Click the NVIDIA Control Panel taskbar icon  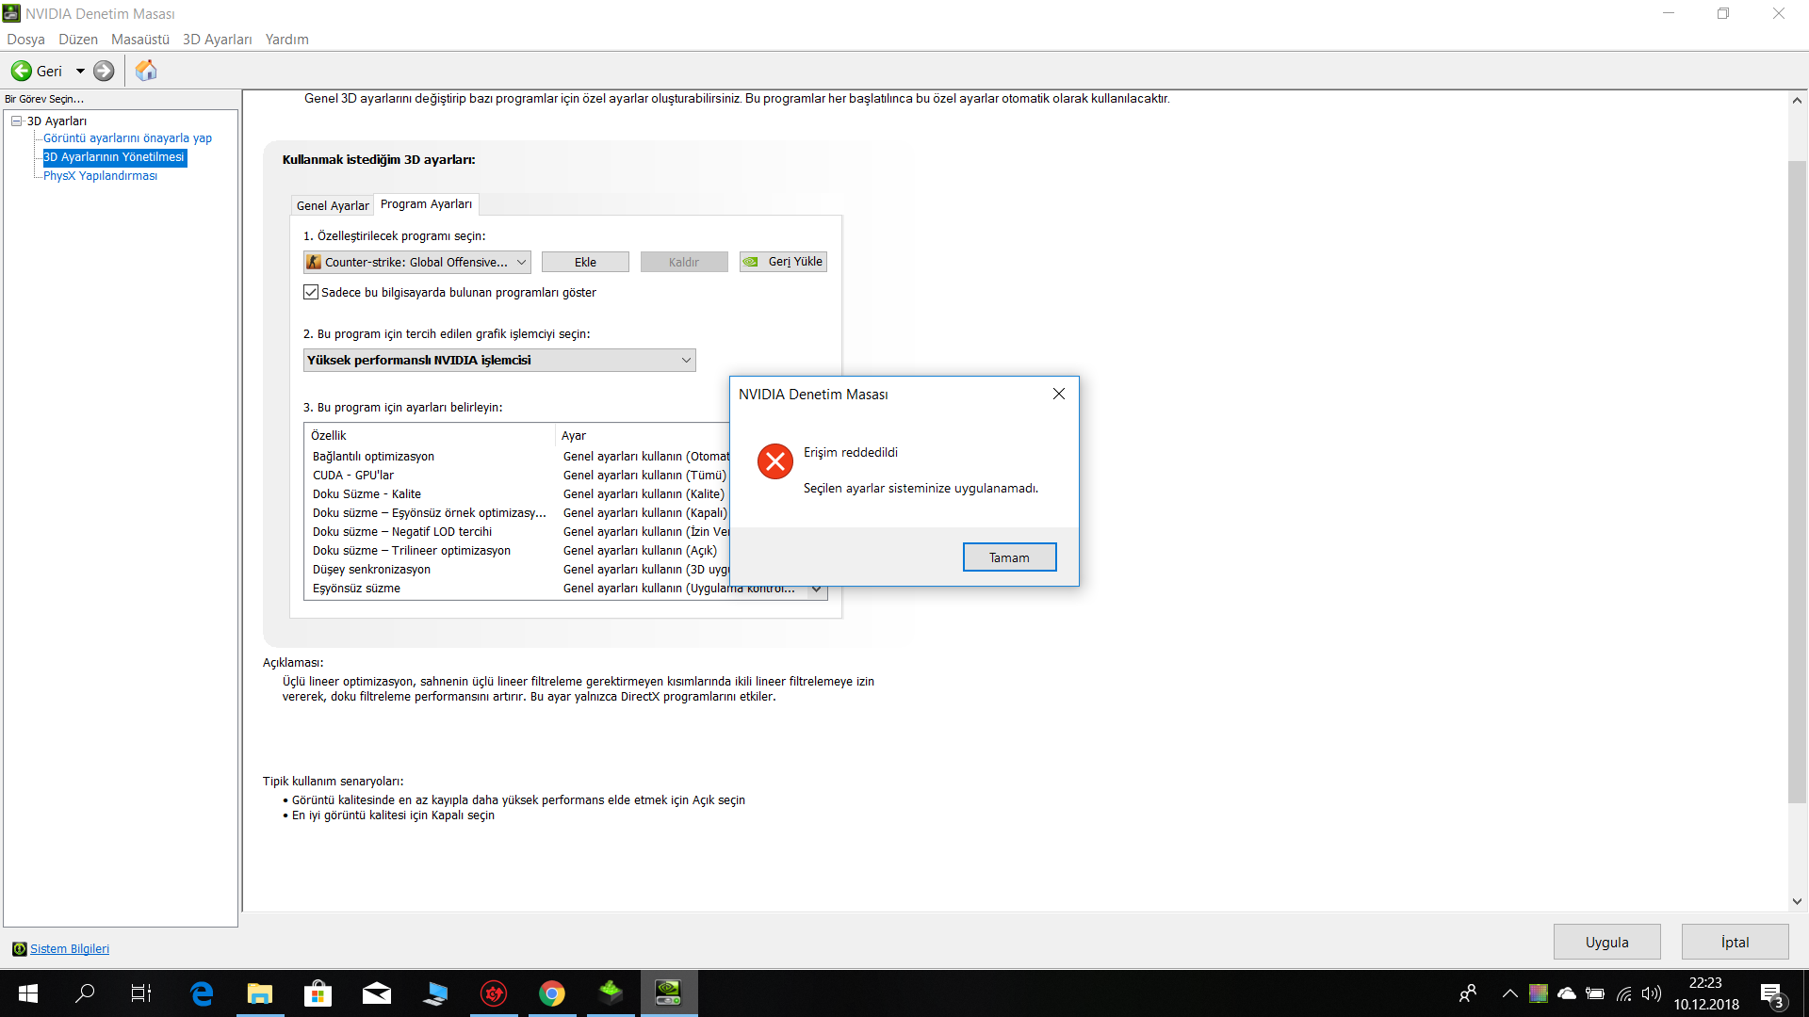[x=669, y=993]
